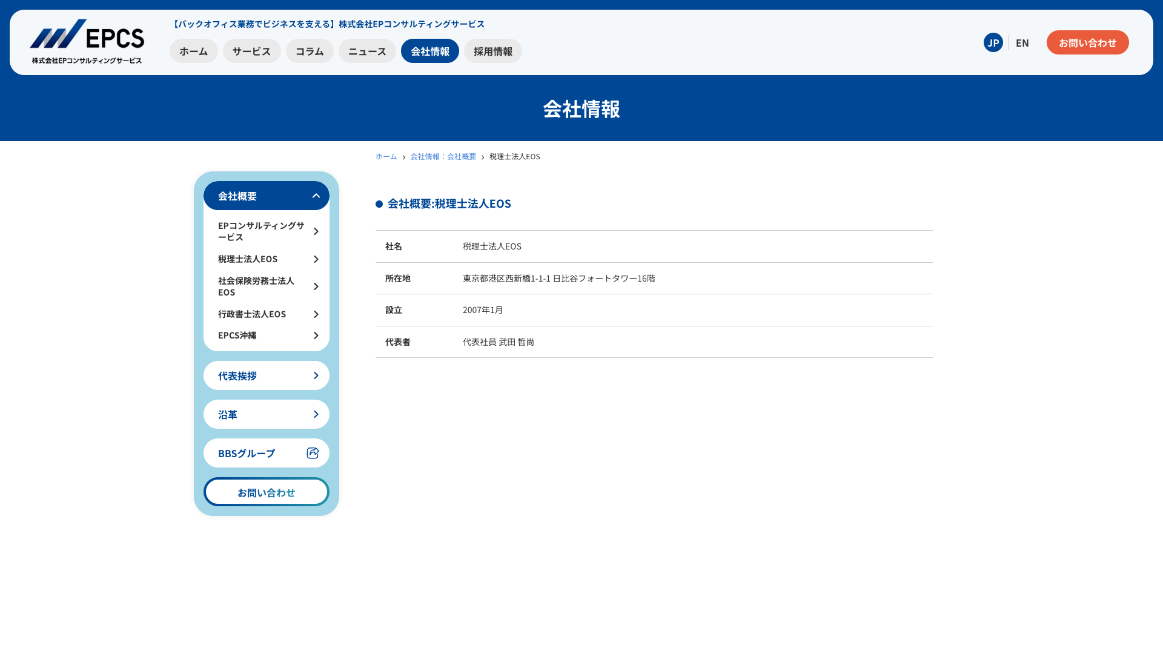This screenshot has height=654, width=1163.
Task: Click chevron on 沿革 sidebar button
Action: pyautogui.click(x=316, y=414)
